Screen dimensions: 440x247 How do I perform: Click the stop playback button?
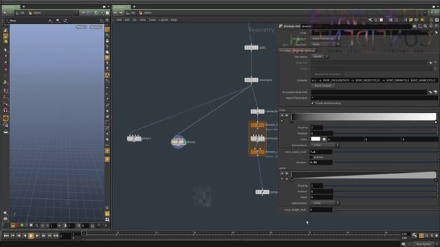(31, 236)
